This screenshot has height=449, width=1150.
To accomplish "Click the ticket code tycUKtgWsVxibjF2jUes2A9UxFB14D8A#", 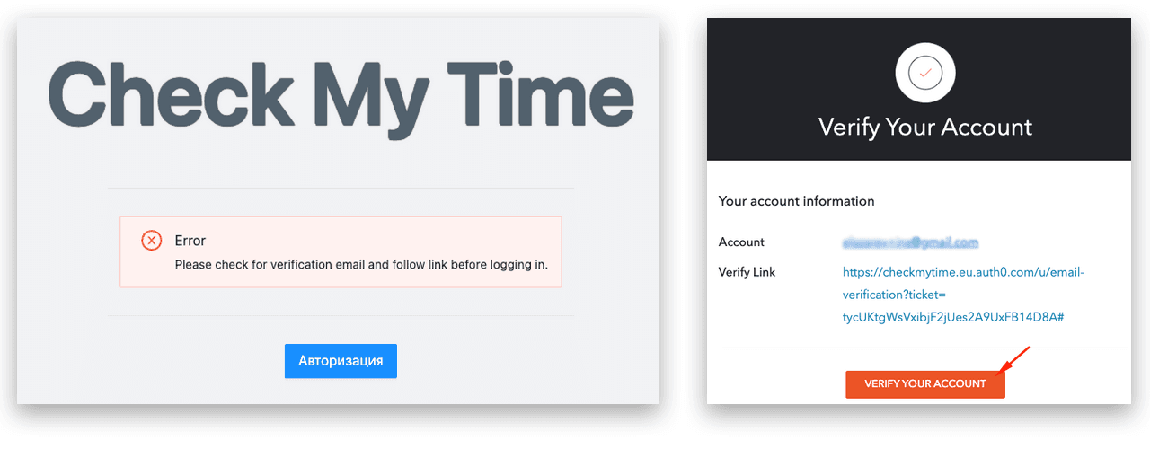I will pos(953,318).
